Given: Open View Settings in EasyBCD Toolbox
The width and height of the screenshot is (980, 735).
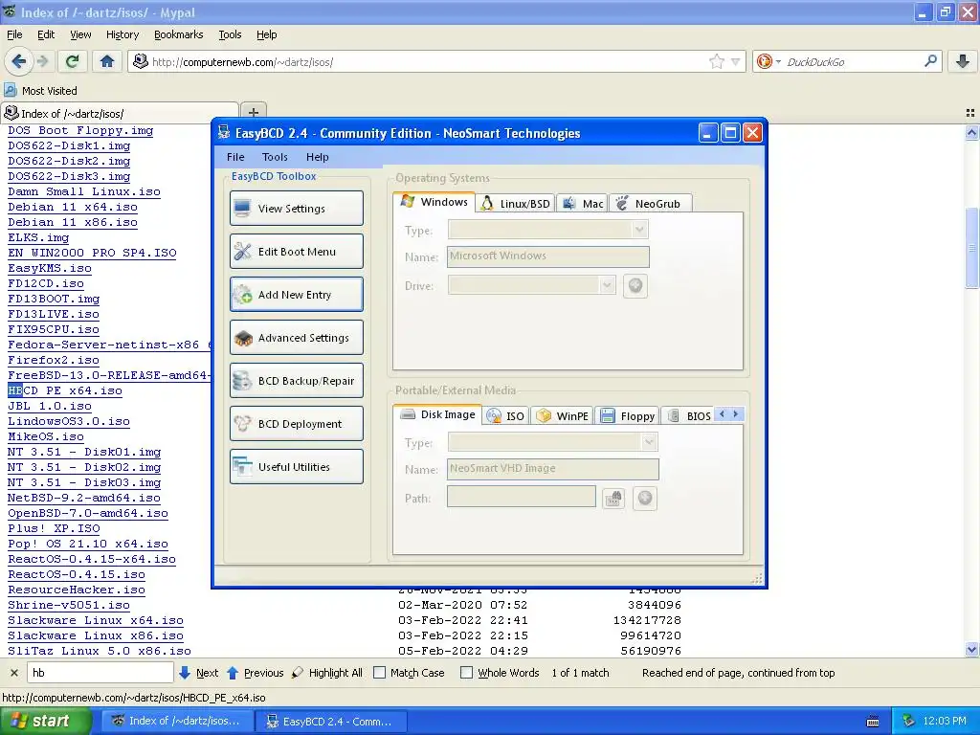Looking at the screenshot, I should [x=297, y=208].
